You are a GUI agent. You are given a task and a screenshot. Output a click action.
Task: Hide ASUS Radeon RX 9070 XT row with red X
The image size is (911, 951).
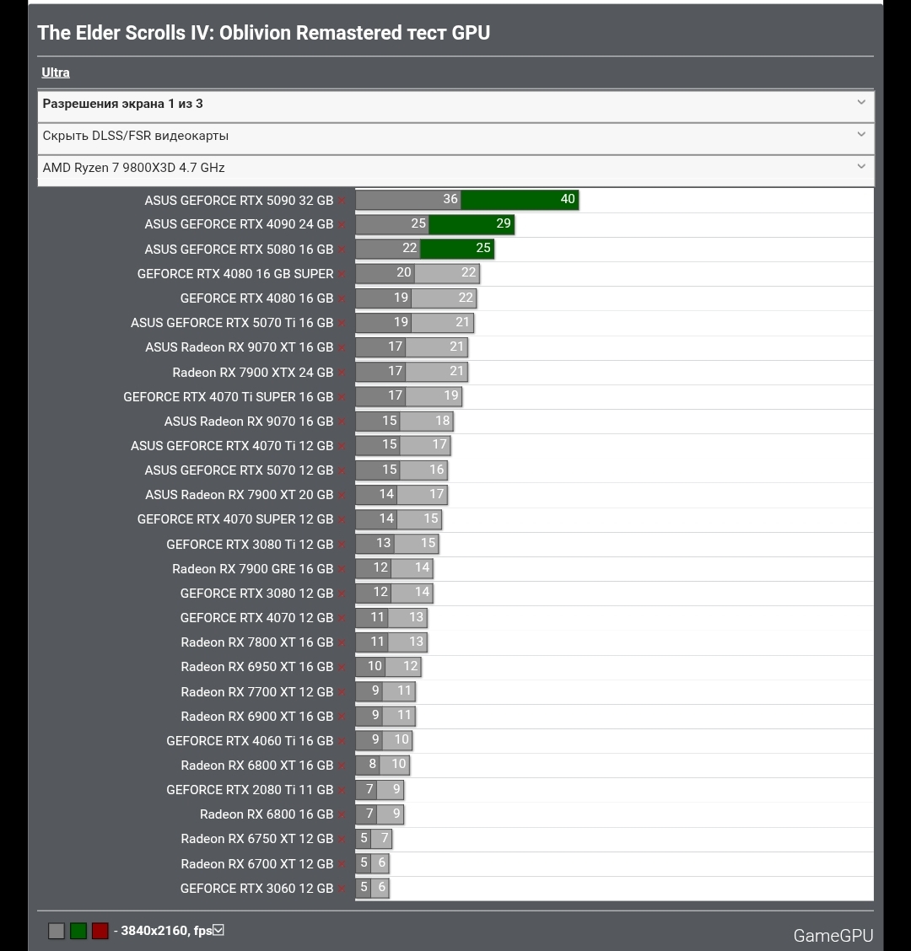(x=342, y=348)
